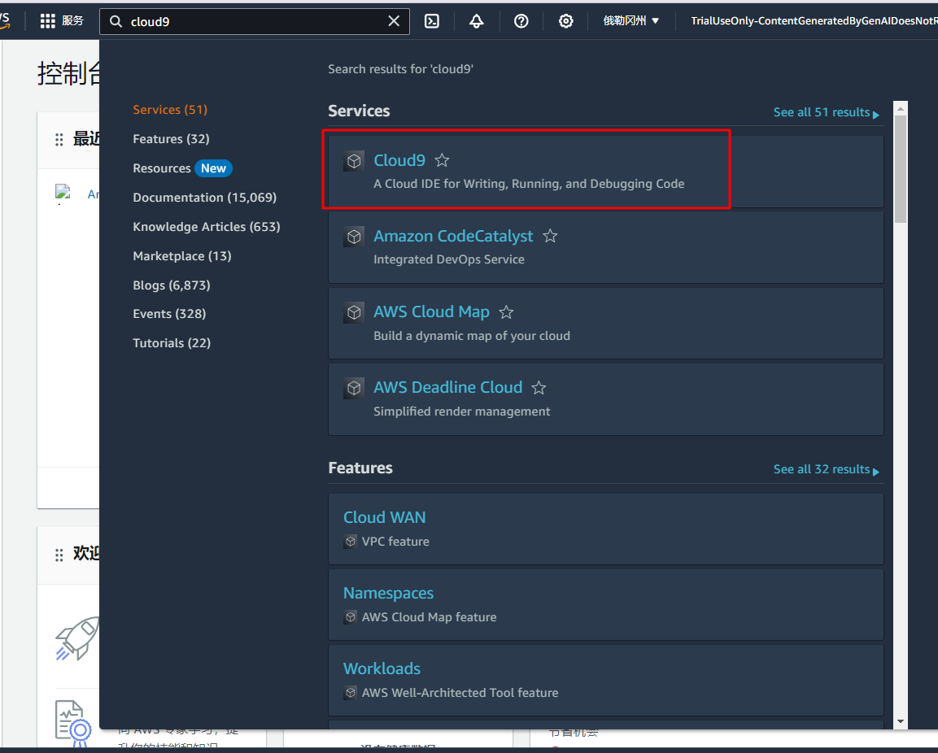Viewport: 938px width, 753px height.
Task: Expand the 俄勒冈州 region dropdown
Action: [630, 21]
